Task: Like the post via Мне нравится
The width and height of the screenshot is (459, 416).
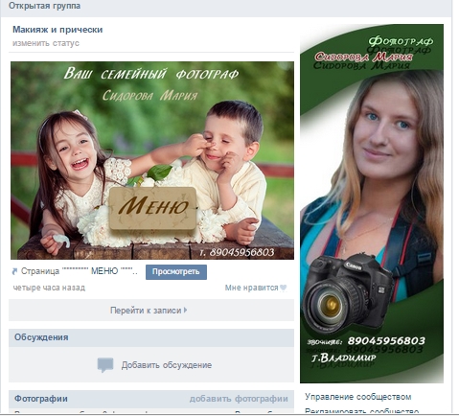Action: pyautogui.click(x=251, y=288)
